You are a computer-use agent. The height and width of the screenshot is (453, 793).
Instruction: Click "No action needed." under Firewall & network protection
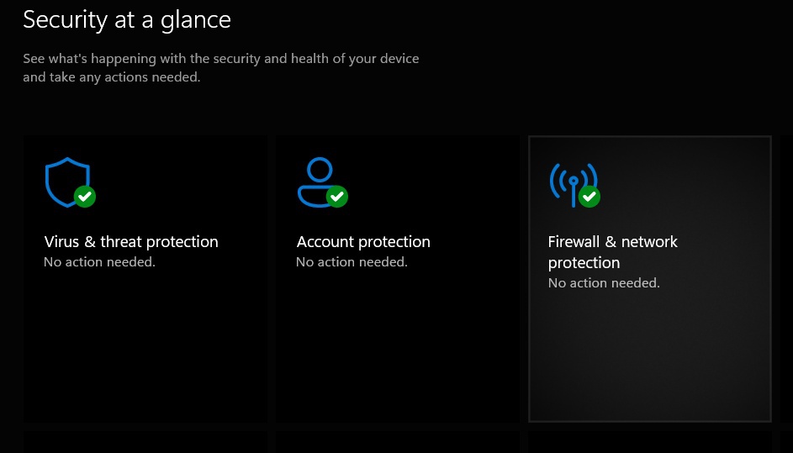(x=604, y=283)
